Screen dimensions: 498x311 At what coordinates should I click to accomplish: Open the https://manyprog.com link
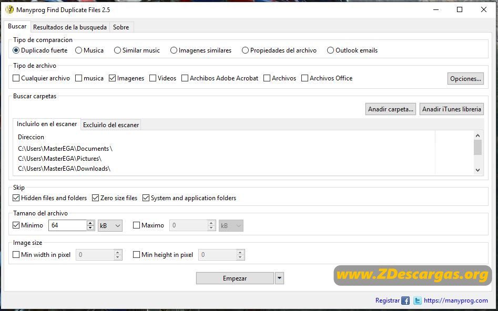tap(456, 300)
